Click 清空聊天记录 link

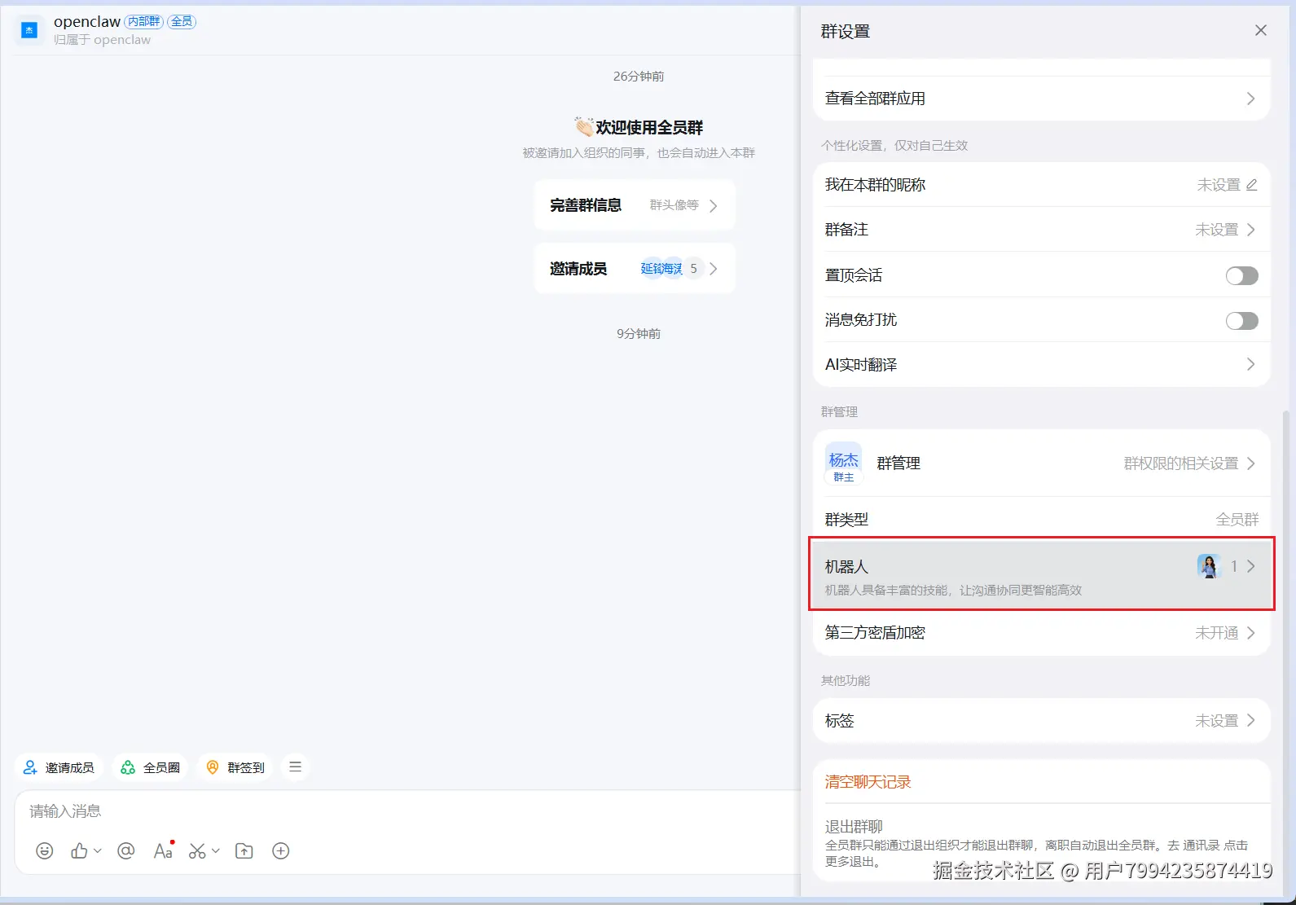point(868,782)
